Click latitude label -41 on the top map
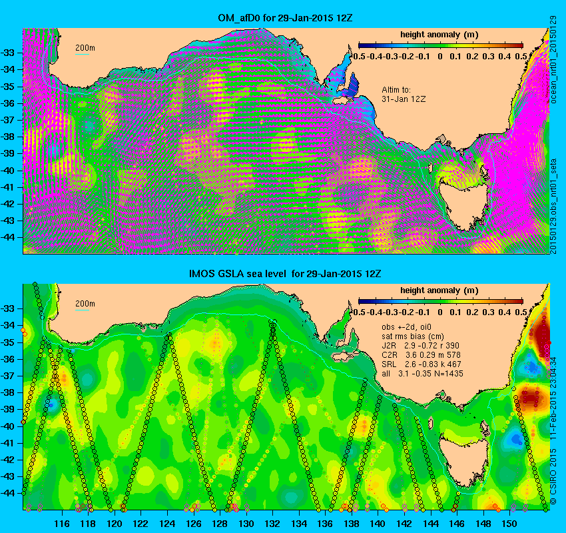 click(7, 187)
